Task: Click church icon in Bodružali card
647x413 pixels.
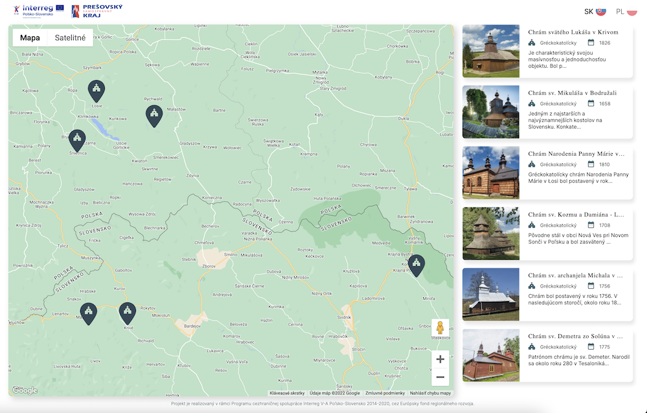Action: point(531,103)
